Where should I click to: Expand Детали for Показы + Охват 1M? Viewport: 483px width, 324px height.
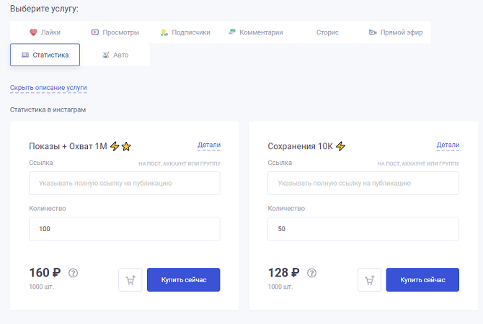click(209, 145)
